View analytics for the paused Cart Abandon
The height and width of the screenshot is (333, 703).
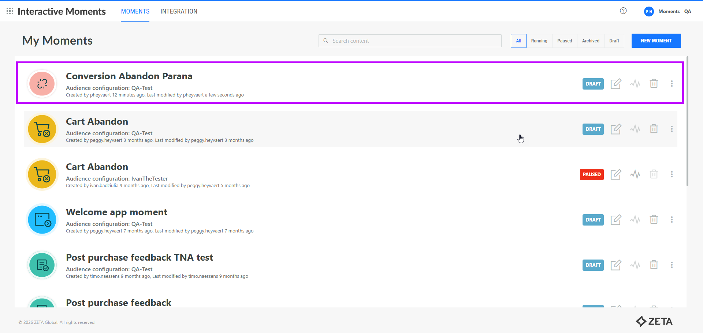click(635, 174)
